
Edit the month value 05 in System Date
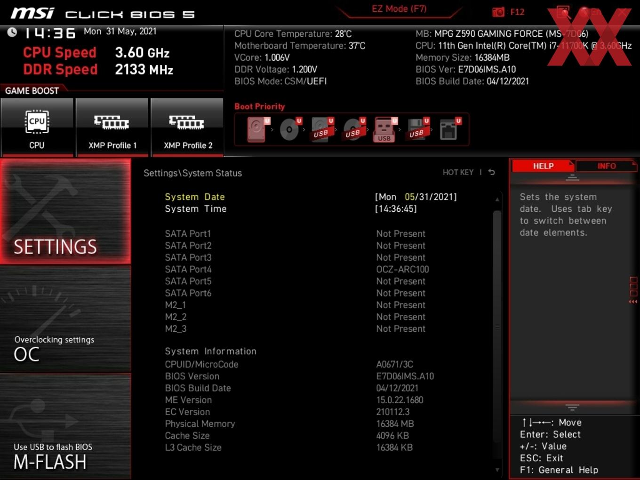pyautogui.click(x=410, y=197)
